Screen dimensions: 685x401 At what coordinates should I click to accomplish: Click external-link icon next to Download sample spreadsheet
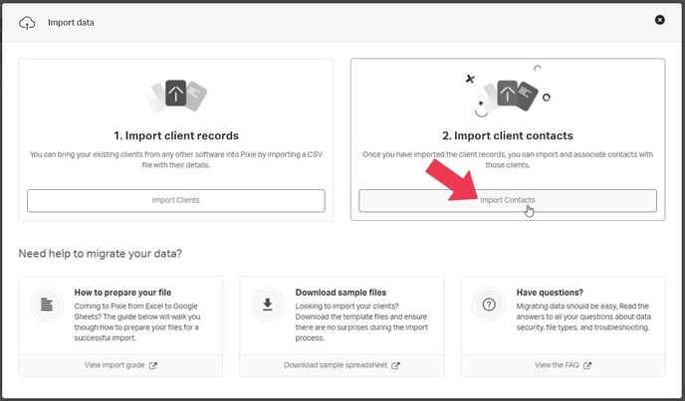(x=395, y=365)
